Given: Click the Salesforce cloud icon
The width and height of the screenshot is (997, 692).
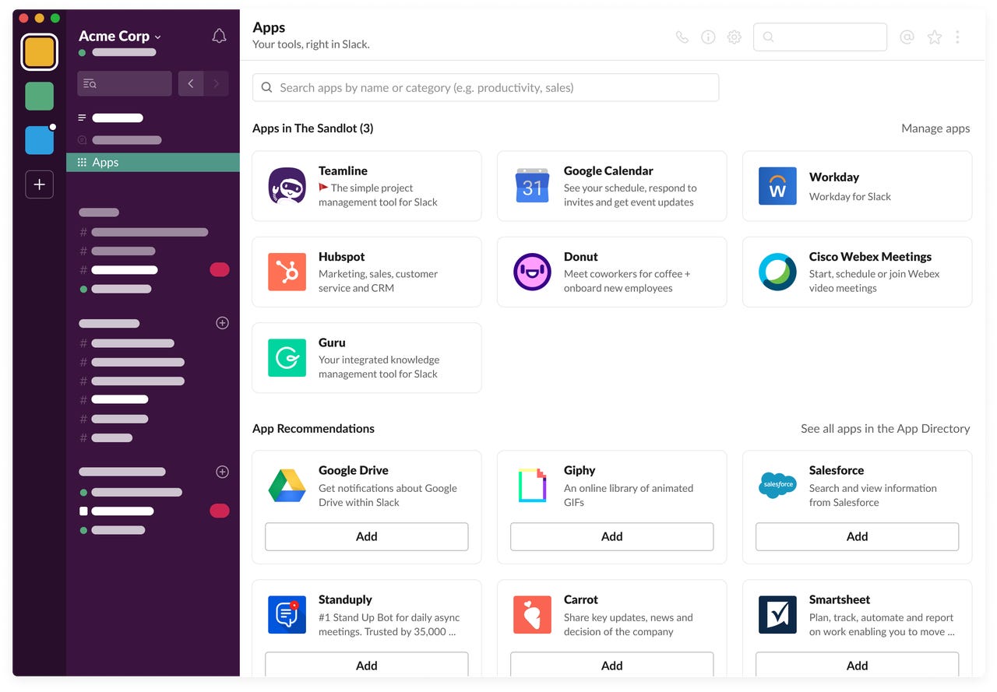Looking at the screenshot, I should [x=777, y=485].
